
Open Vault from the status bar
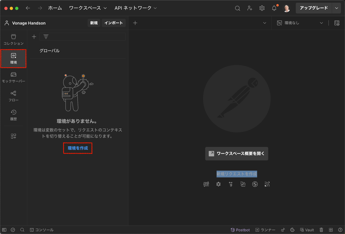coord(307,230)
